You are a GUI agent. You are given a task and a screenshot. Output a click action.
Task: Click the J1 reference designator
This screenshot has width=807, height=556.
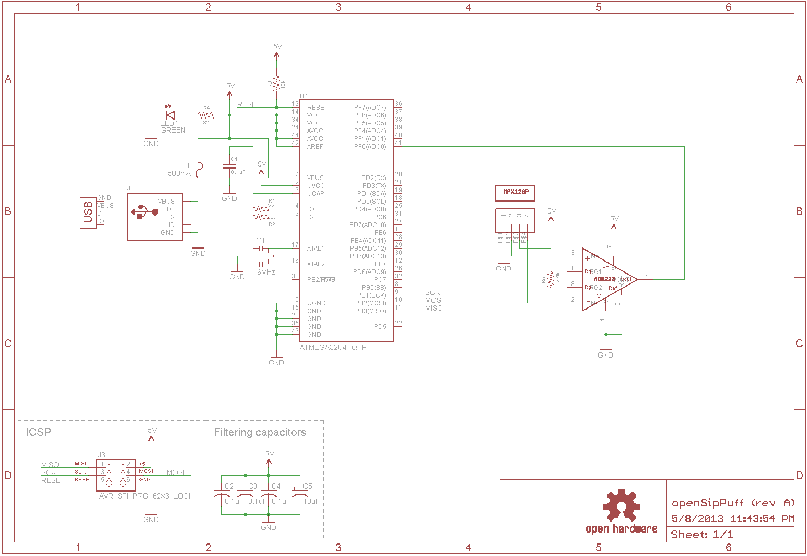(130, 188)
